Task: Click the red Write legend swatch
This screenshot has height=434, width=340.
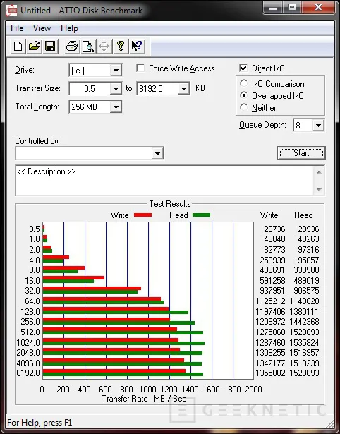Action: pos(142,215)
